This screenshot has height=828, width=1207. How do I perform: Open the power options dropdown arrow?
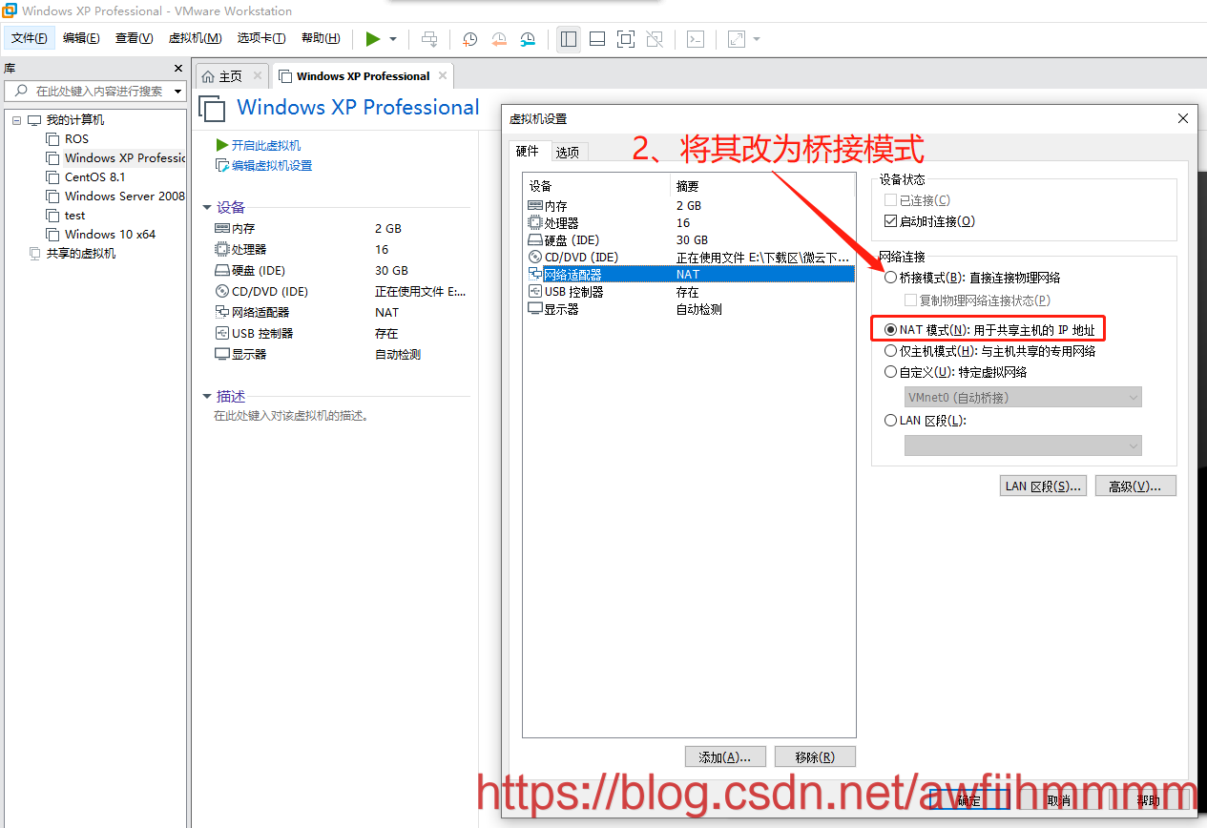tap(393, 39)
